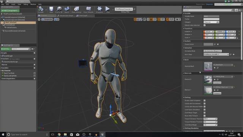Open the File menu
This screenshot has height=137, width=243.
click(3, 4)
